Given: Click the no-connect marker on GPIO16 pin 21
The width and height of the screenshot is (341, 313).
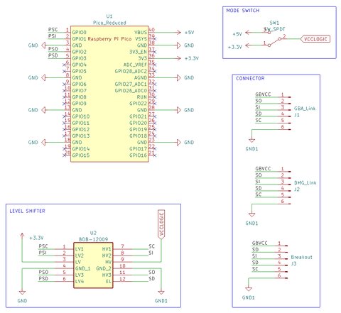Looking at the screenshot, I should coord(155,155).
